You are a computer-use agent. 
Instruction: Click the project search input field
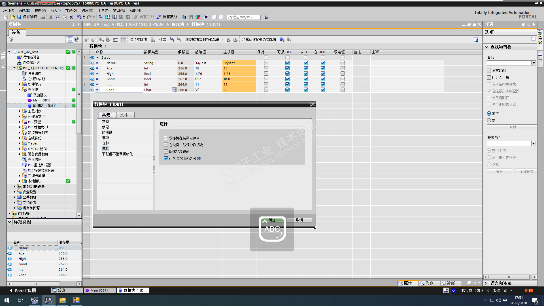[x=243, y=17]
